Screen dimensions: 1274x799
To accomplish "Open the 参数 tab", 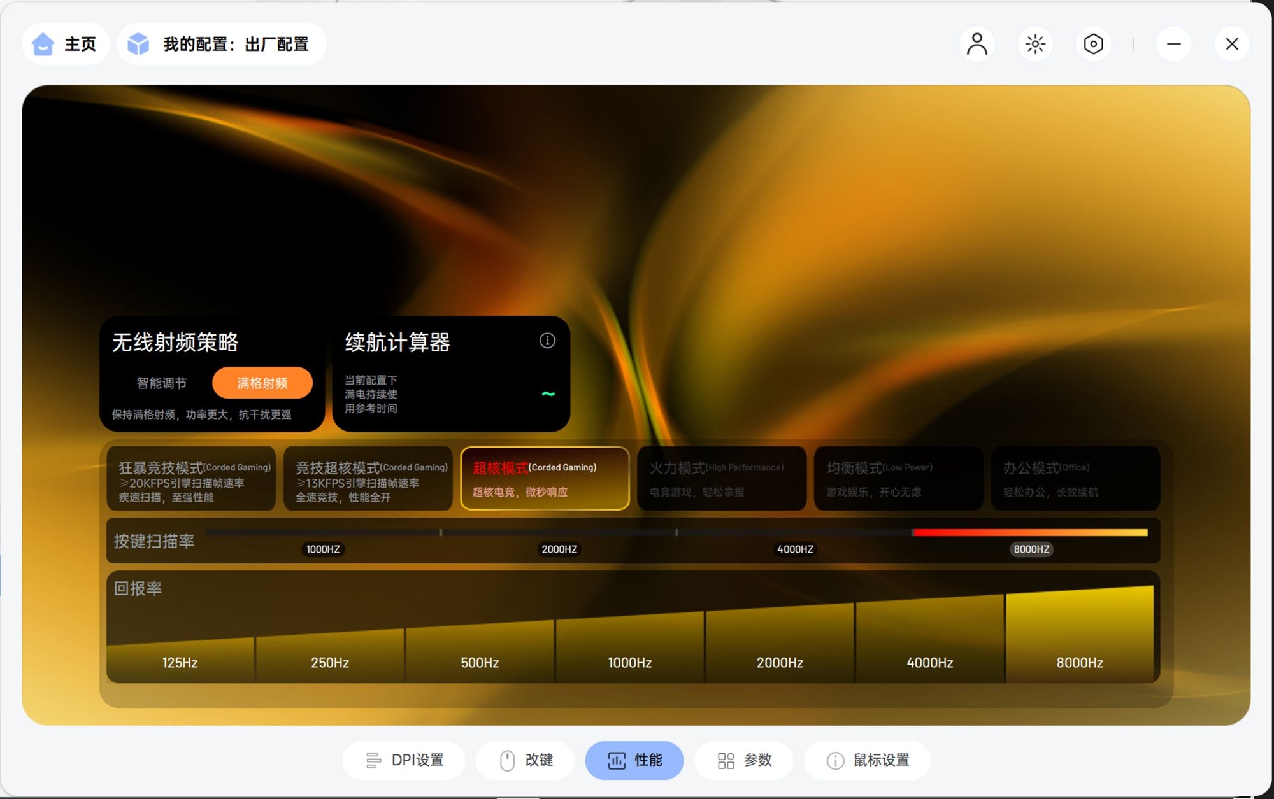I will pyautogui.click(x=744, y=760).
